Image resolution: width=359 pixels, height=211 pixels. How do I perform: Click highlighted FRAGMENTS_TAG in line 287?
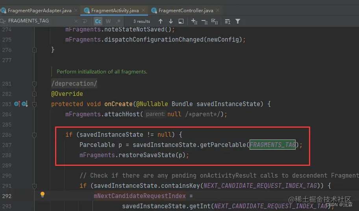tap(272, 145)
